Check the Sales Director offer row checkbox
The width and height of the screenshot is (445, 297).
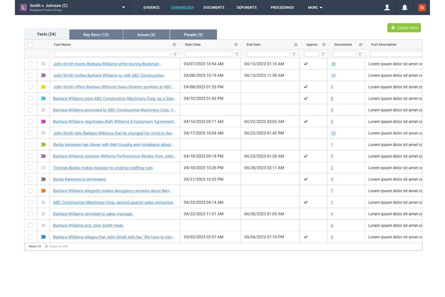click(30, 87)
